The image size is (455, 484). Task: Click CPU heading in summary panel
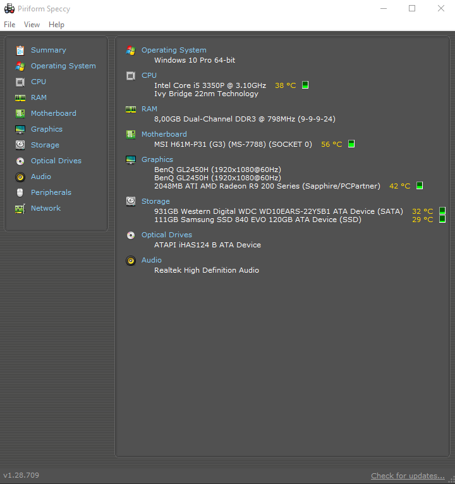point(149,75)
